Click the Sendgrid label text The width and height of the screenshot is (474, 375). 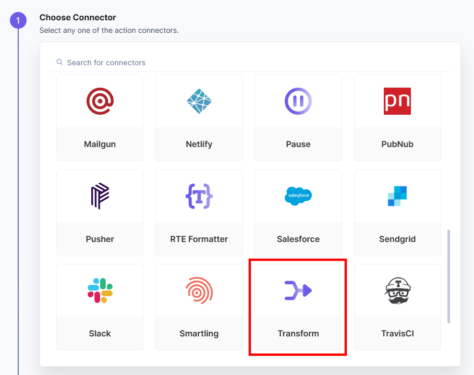pyautogui.click(x=397, y=239)
